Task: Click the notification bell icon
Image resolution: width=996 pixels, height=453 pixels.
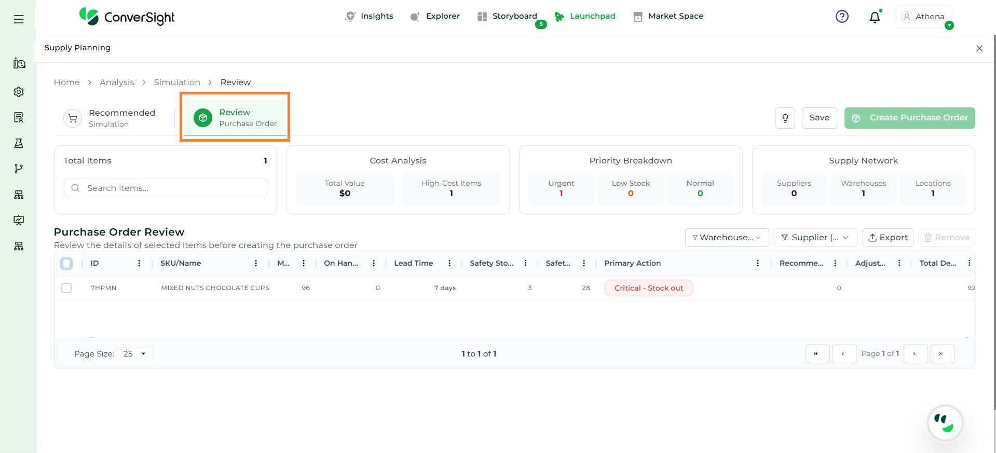Action: [875, 17]
